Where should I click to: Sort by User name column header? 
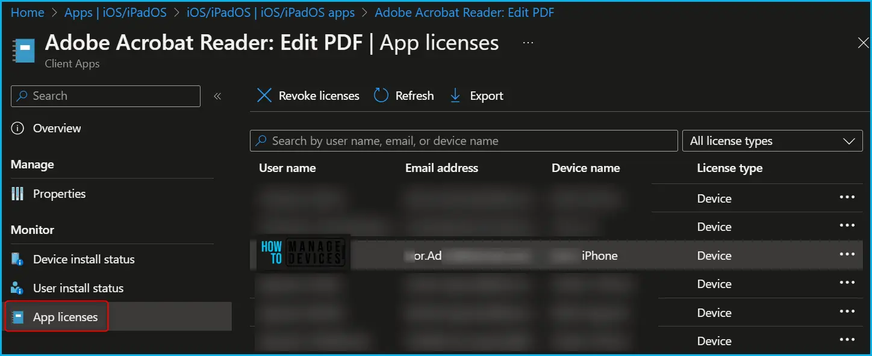tap(287, 168)
